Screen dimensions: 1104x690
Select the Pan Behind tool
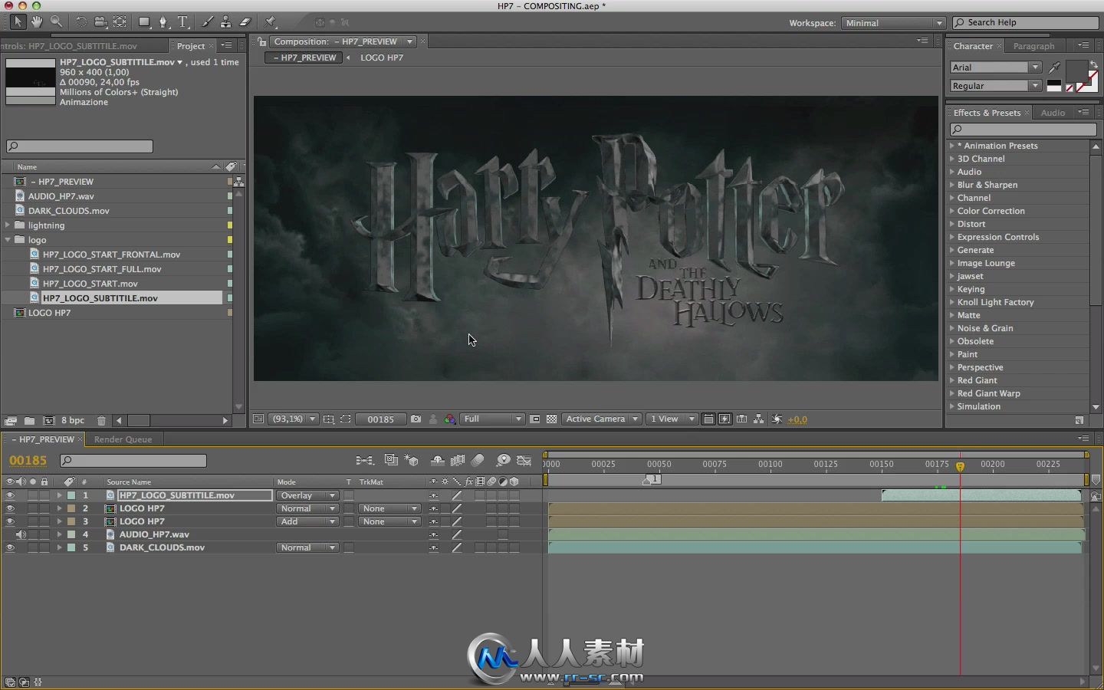coord(120,22)
